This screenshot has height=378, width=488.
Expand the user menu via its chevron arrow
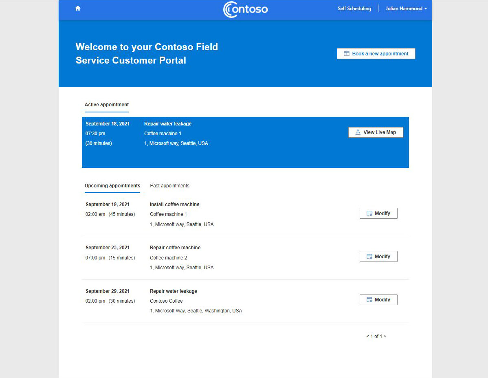click(x=426, y=9)
